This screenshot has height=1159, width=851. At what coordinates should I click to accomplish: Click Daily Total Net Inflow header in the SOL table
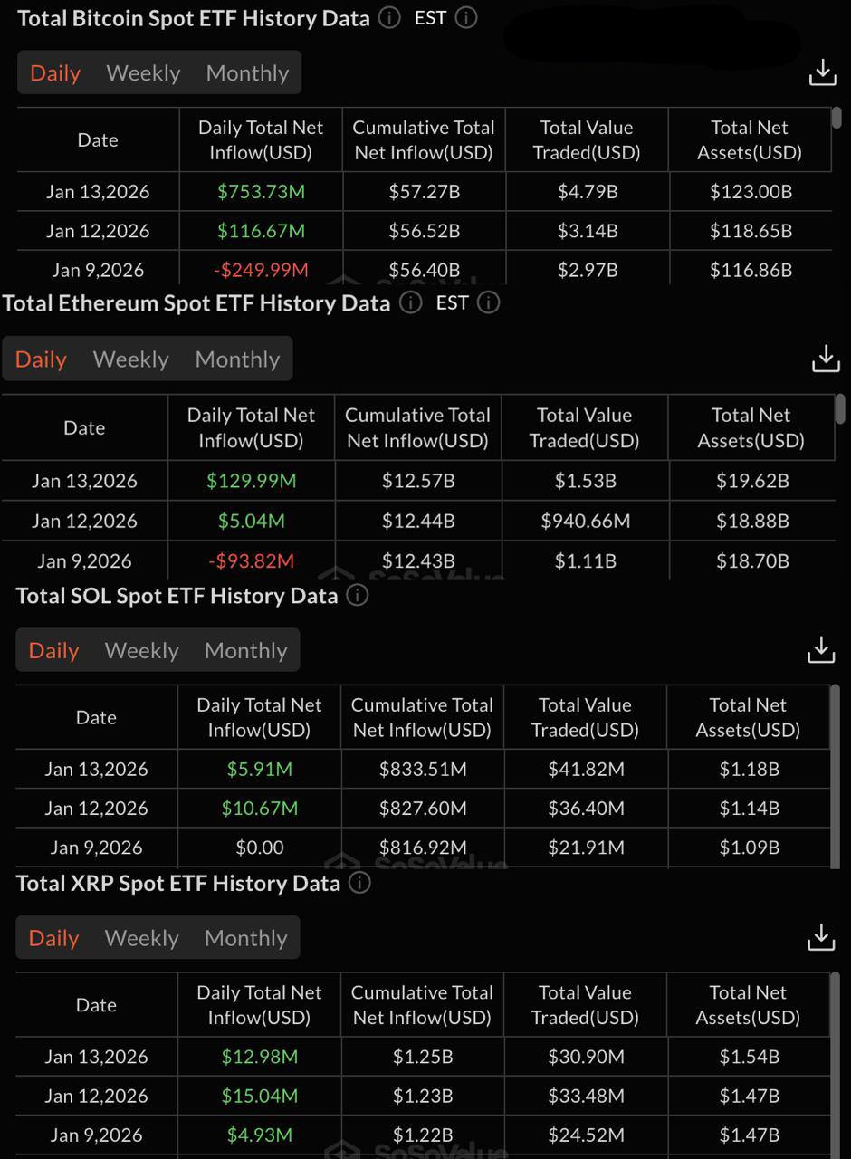[259, 717]
